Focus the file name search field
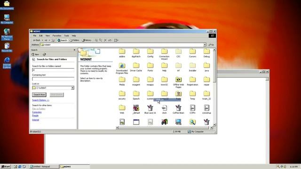The image size is (301, 169). (x=53, y=70)
